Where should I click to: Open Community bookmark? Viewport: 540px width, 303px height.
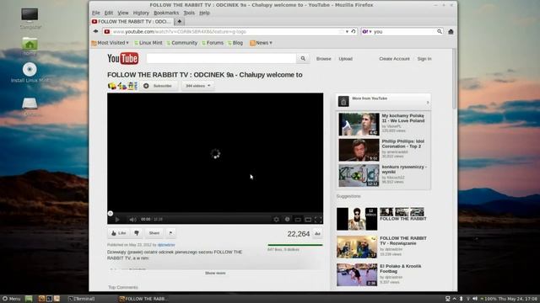182,43
